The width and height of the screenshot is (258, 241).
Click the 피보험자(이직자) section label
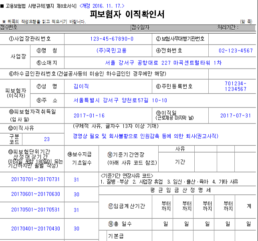click(16, 93)
